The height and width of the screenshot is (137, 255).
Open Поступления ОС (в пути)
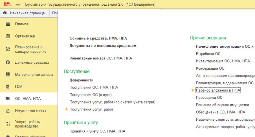coord(91,95)
